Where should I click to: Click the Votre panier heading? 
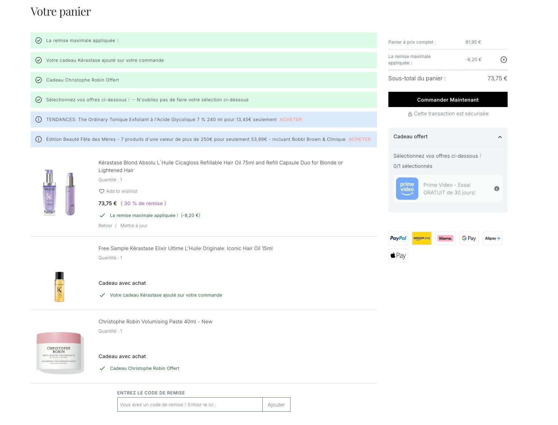tap(61, 11)
